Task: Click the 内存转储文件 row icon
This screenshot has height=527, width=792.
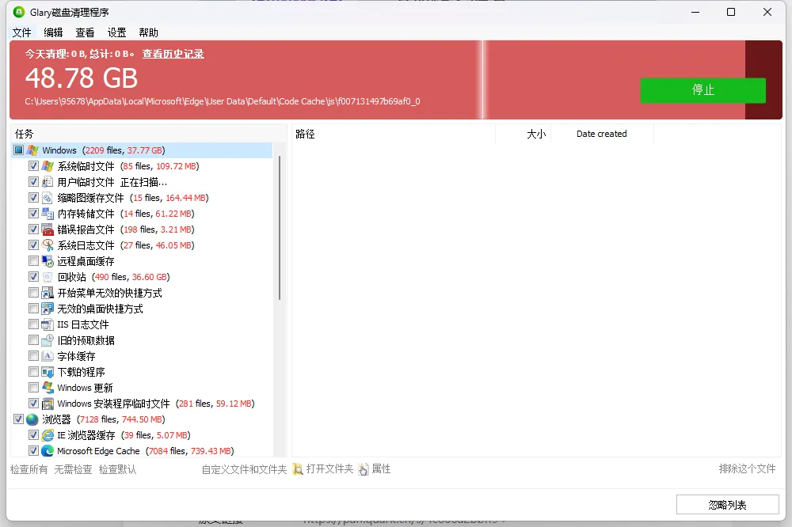Action: coord(48,214)
